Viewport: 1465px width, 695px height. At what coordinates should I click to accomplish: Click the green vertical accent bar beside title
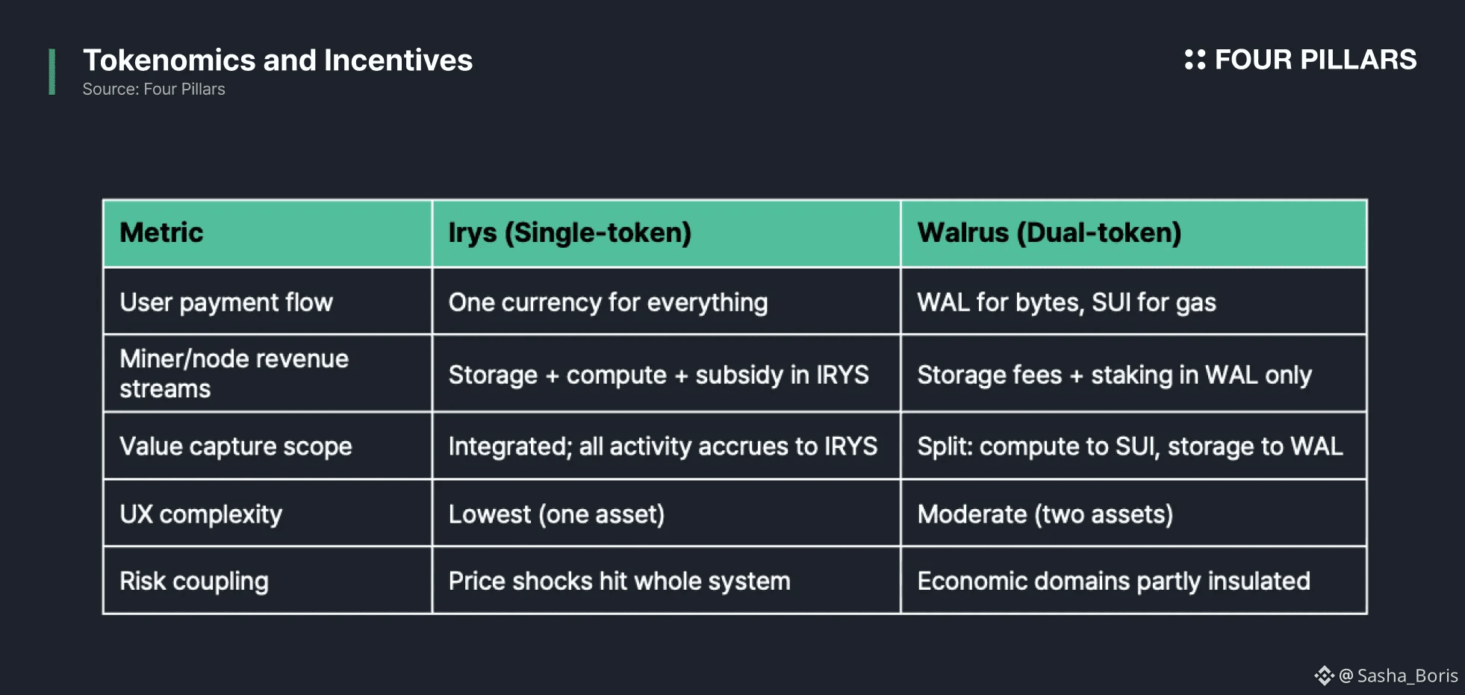pyautogui.click(x=52, y=72)
